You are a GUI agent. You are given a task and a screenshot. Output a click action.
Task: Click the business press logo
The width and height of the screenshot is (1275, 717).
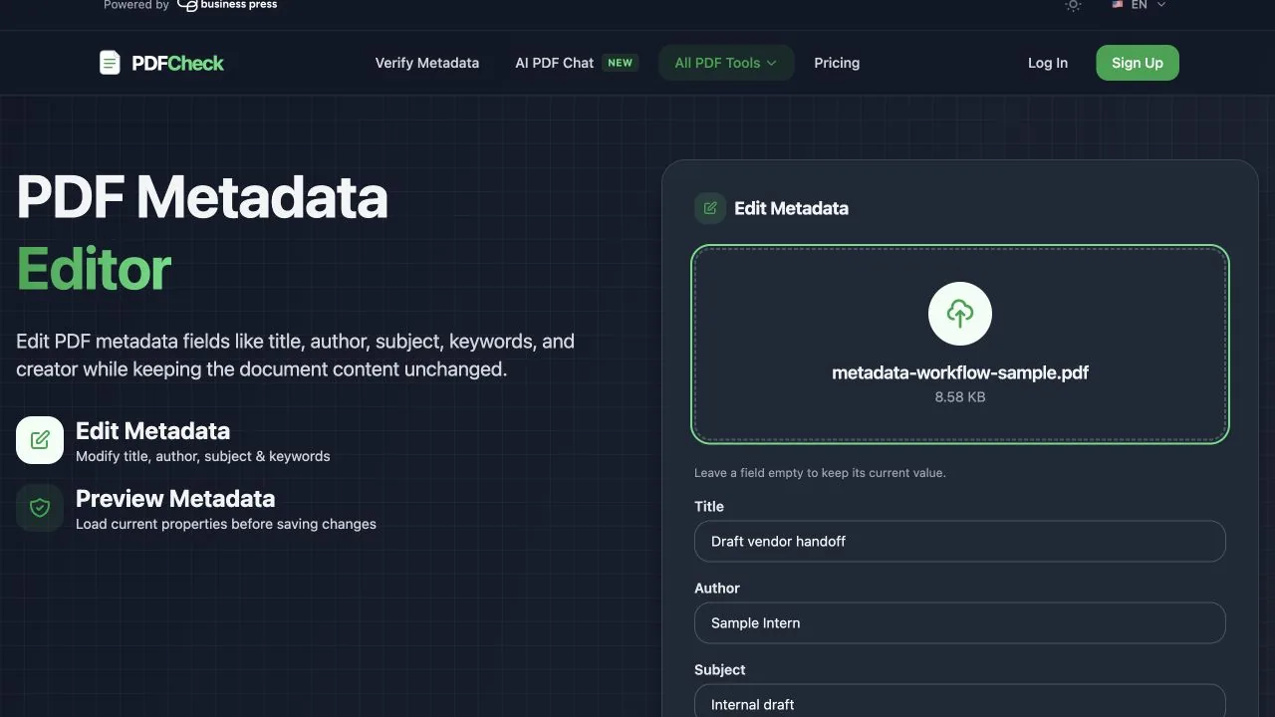point(227,5)
